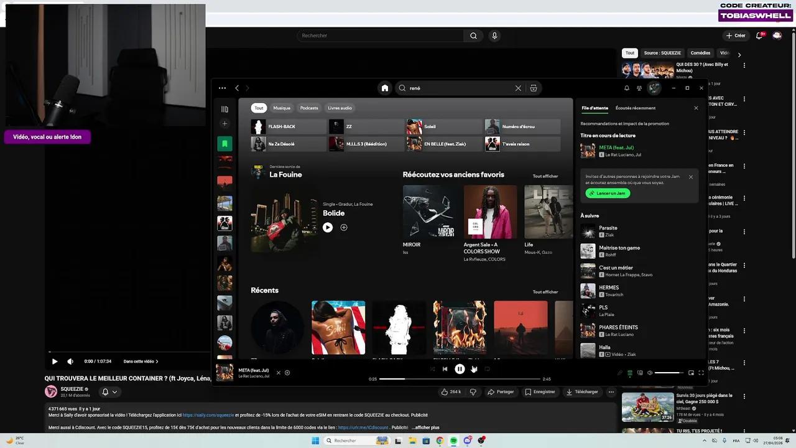The height and width of the screenshot is (448, 796).
Task: Select HERMES by Tovaritch in the queue
Action: click(641, 291)
